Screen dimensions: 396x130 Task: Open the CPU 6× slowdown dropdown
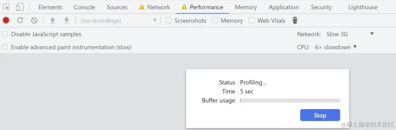336,47
